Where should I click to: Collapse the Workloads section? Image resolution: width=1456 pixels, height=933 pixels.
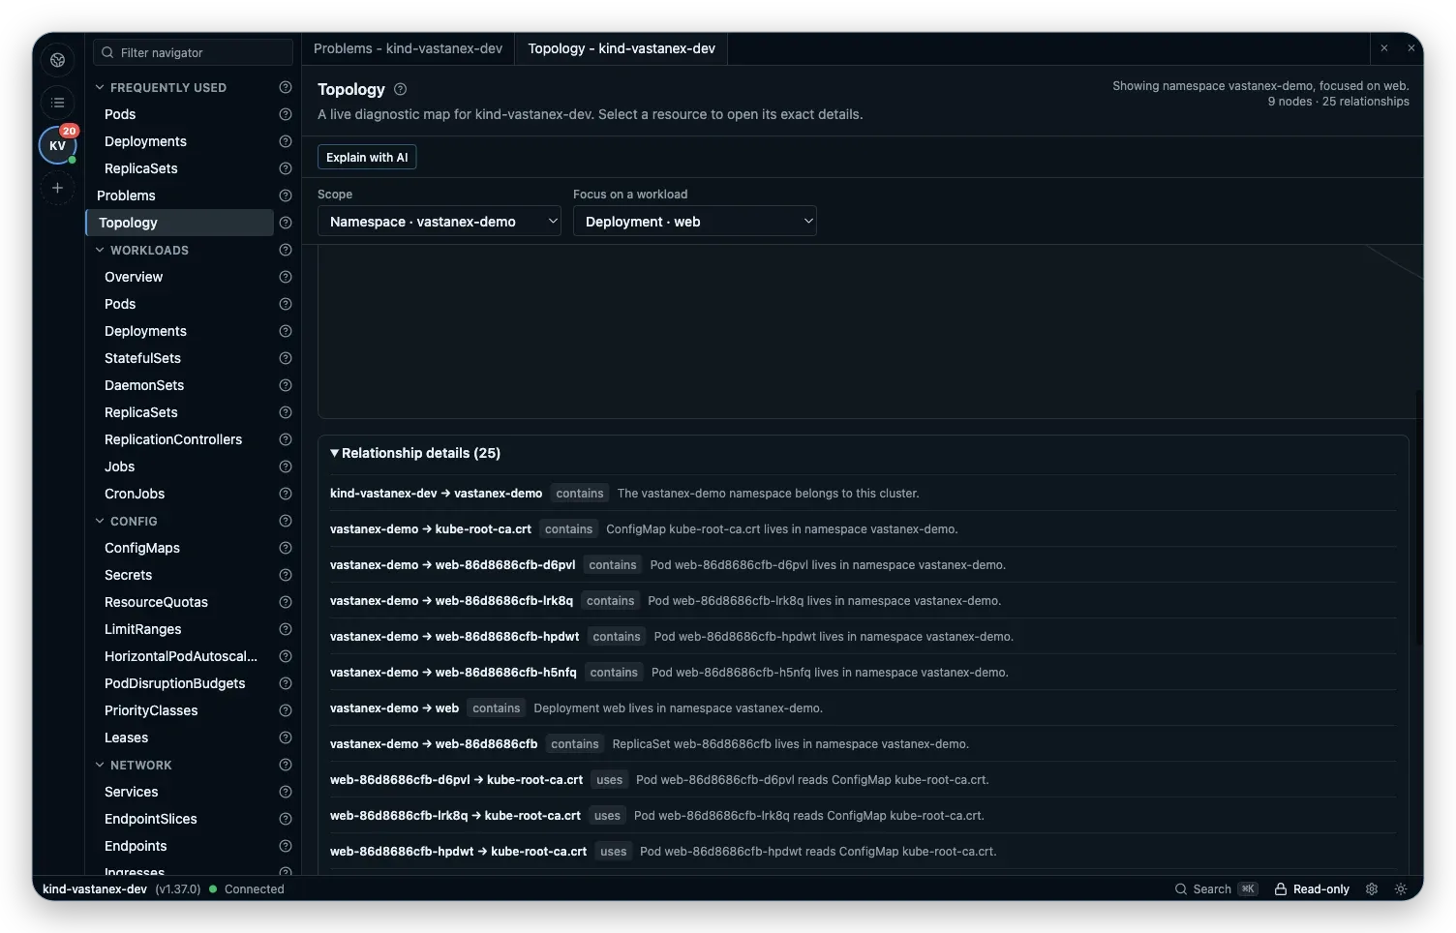(x=100, y=250)
